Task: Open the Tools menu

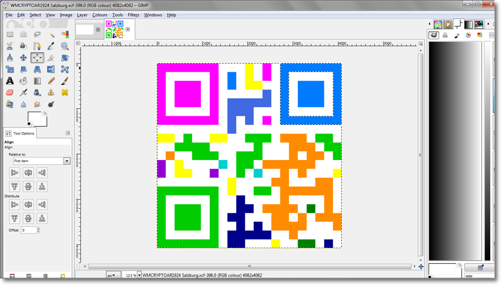Action: click(118, 15)
